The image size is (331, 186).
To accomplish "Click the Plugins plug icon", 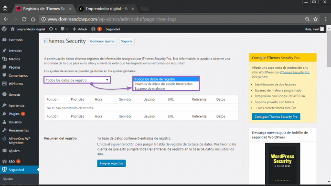I will pos(4,114).
